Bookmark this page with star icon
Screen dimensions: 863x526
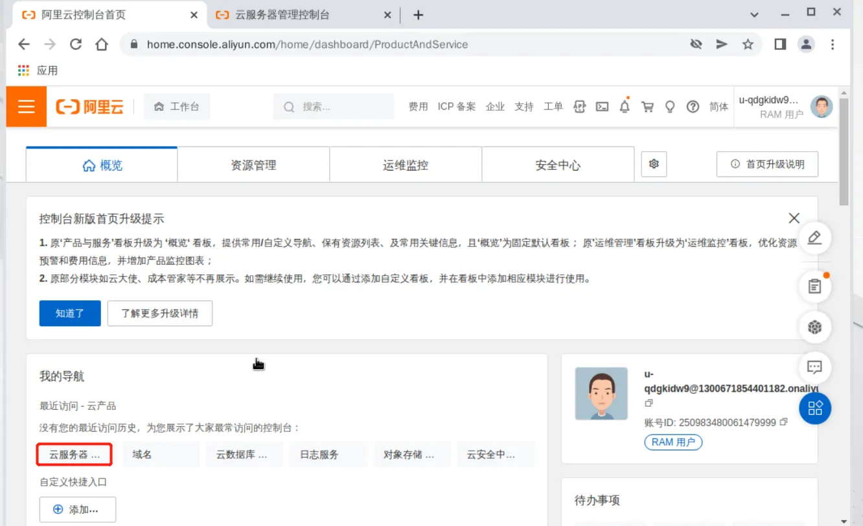click(748, 44)
